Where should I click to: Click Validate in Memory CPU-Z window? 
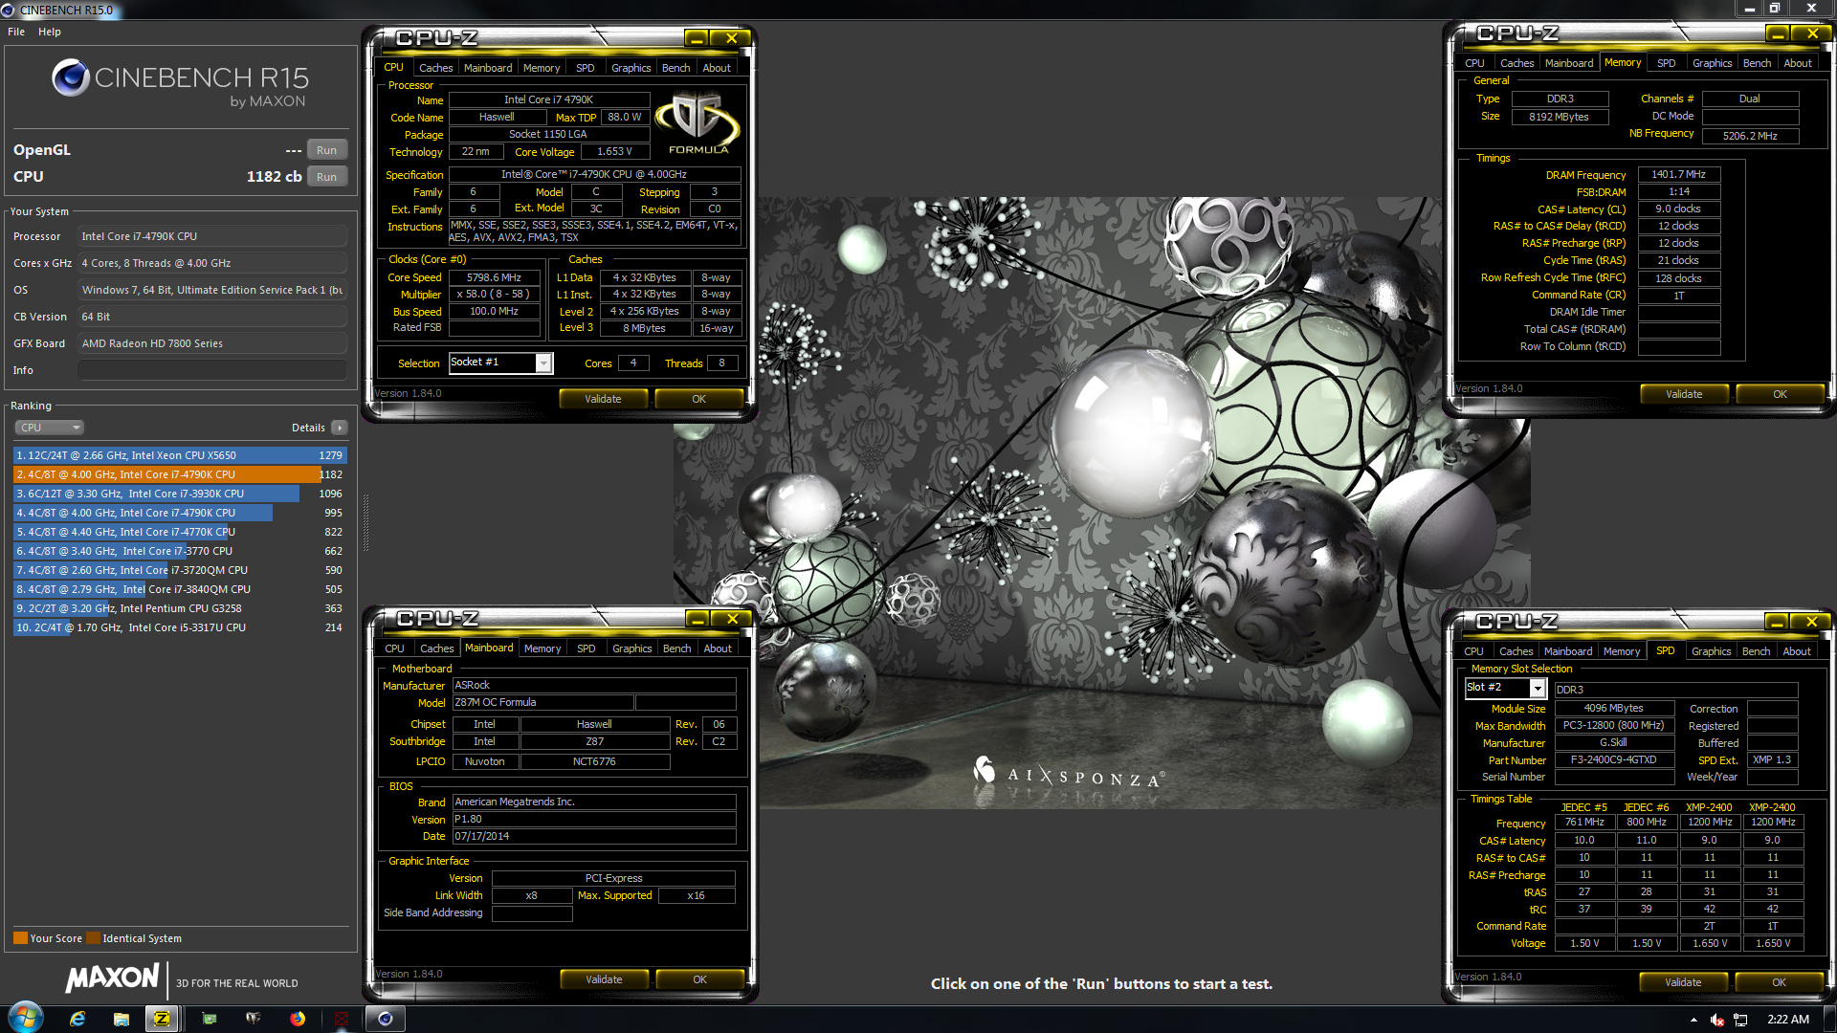pyautogui.click(x=1684, y=394)
